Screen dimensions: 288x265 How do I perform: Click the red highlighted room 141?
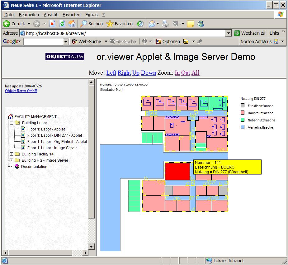point(177,171)
